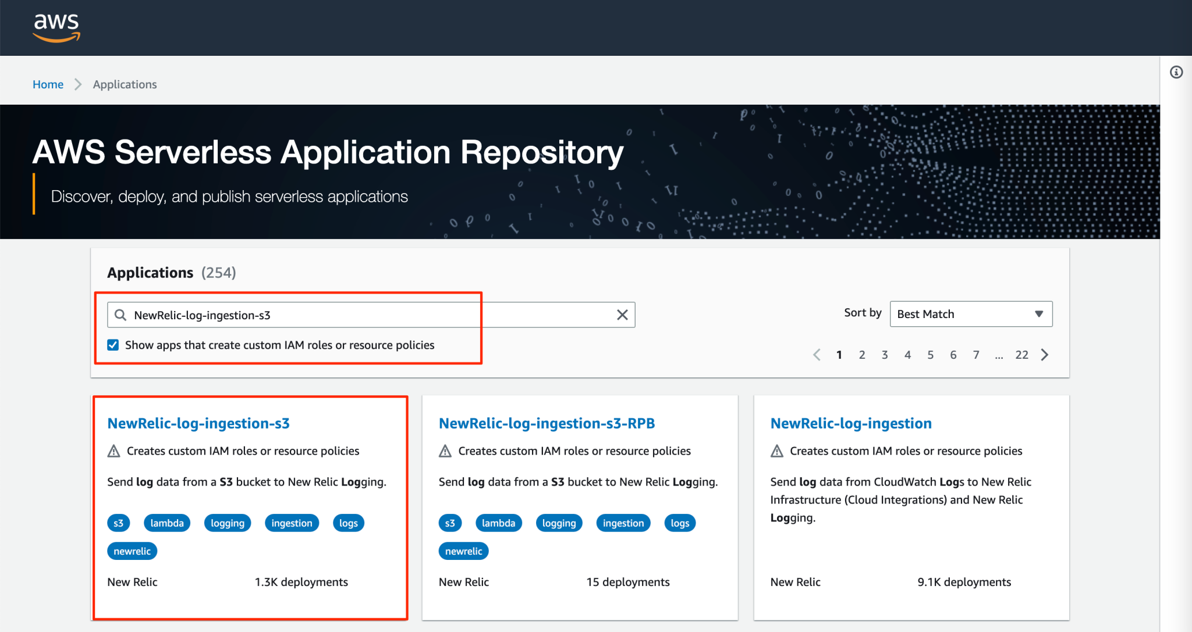The image size is (1192, 632).
Task: Open the NewRelic-log-ingestion application link
Action: (x=850, y=423)
